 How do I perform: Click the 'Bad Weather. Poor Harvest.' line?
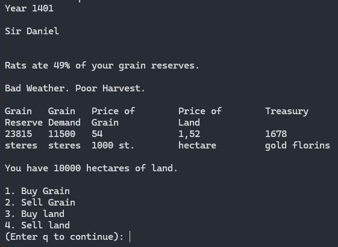pos(75,88)
